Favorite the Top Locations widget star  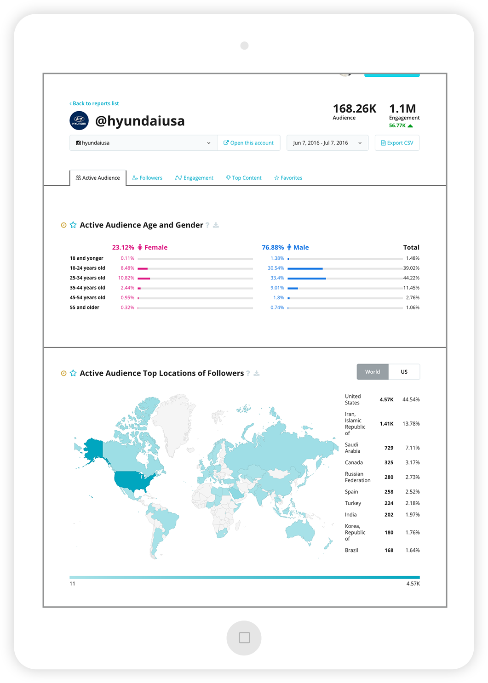pyautogui.click(x=73, y=373)
